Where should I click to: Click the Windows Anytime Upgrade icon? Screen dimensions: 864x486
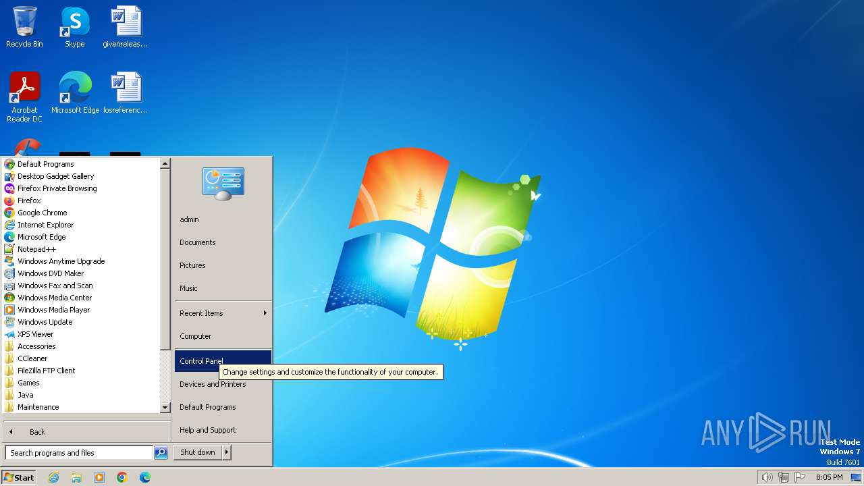tap(9, 261)
